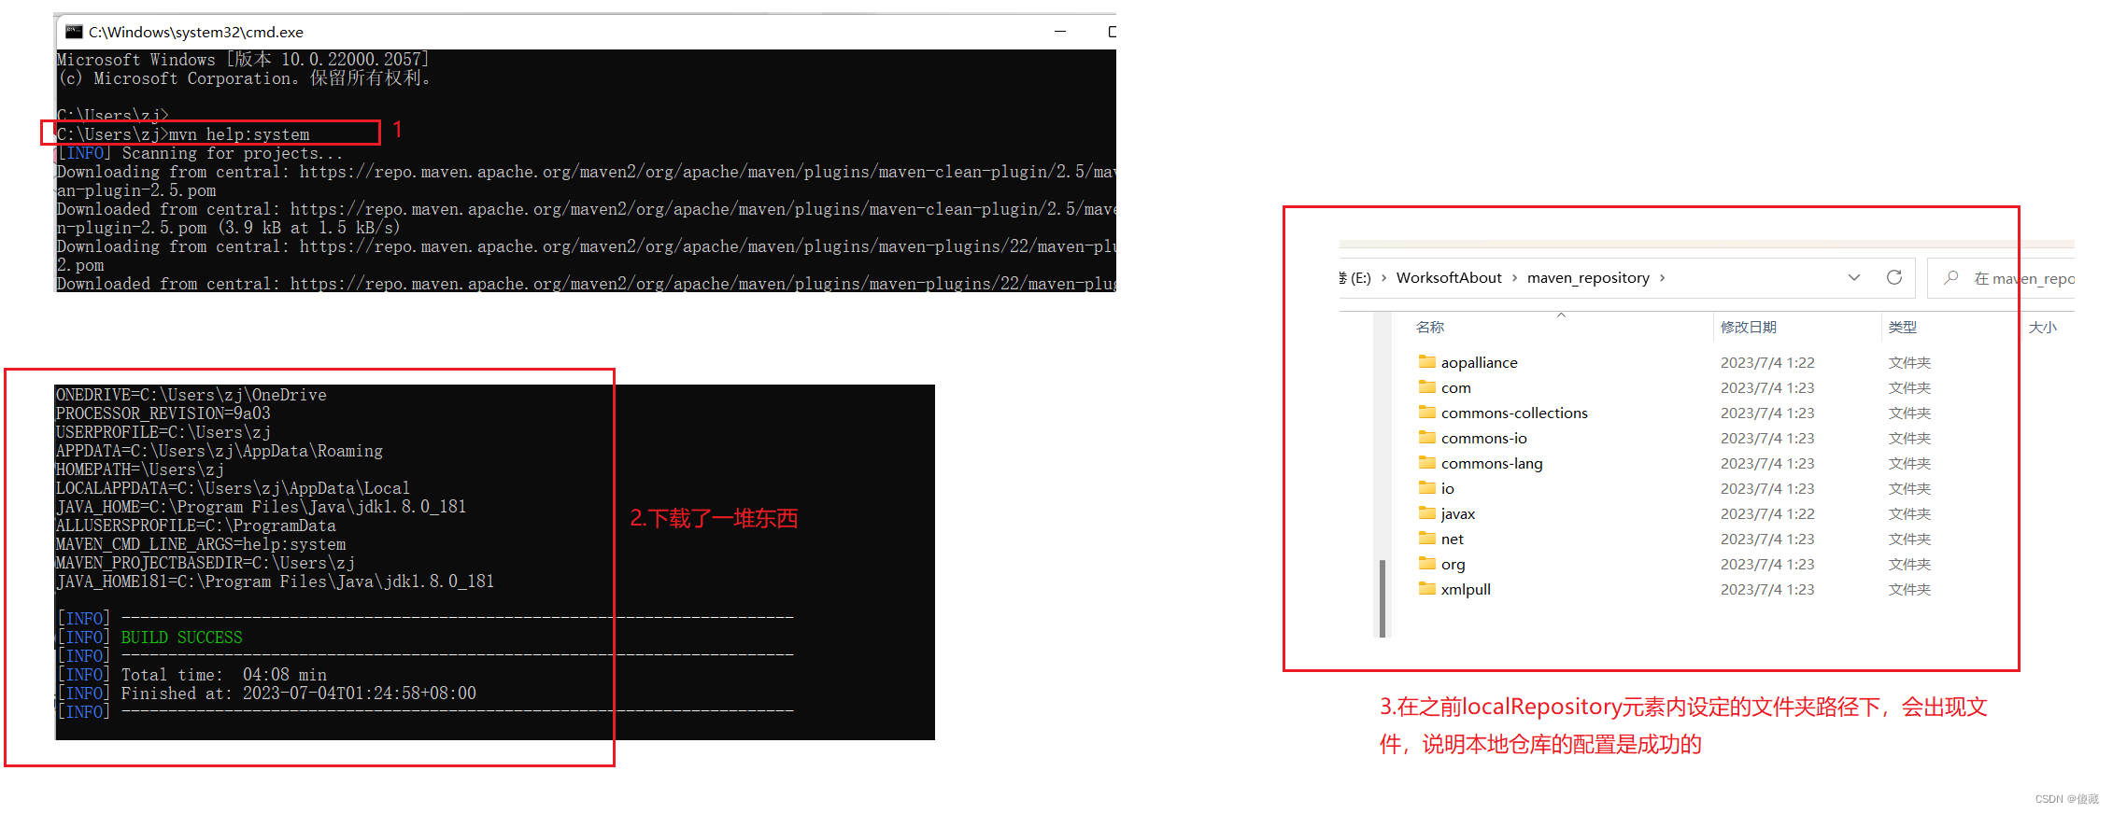Sort by the 名称 column header
This screenshot has width=2113, height=813.
[x=1430, y=327]
